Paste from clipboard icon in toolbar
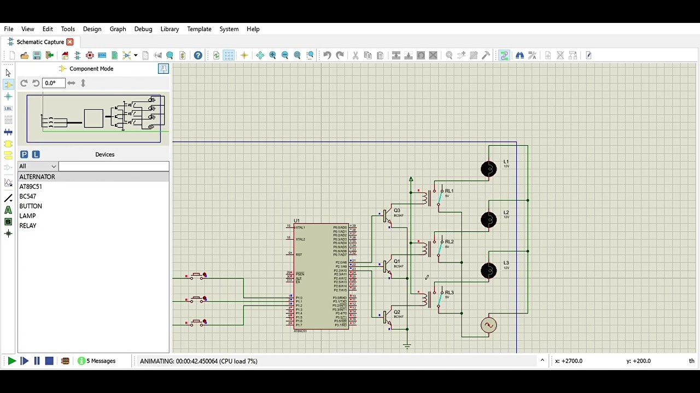This screenshot has width=700, height=393. pos(380,55)
